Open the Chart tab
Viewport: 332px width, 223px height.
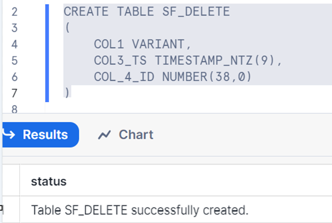click(125, 135)
